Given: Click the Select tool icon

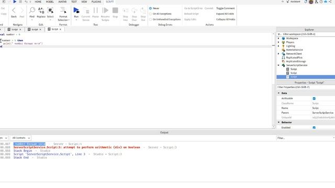Looking at the screenshot, I should pyautogui.click(x=50, y=10).
